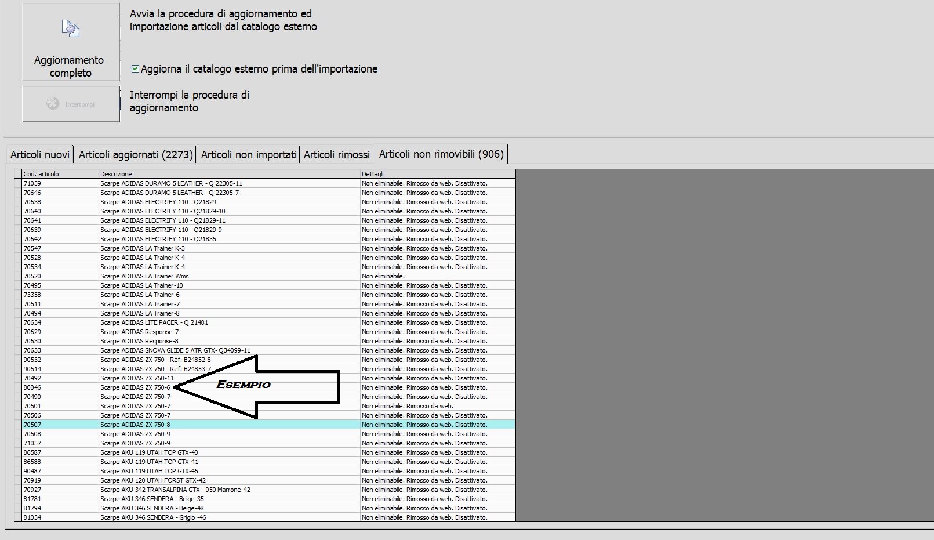Click description Scarpe ADIDAS ELECTRIFY 110 - Q21829-11

click(x=163, y=220)
